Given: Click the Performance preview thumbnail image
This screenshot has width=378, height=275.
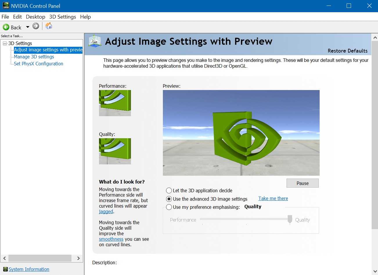Looking at the screenshot, I should click(x=115, y=103).
